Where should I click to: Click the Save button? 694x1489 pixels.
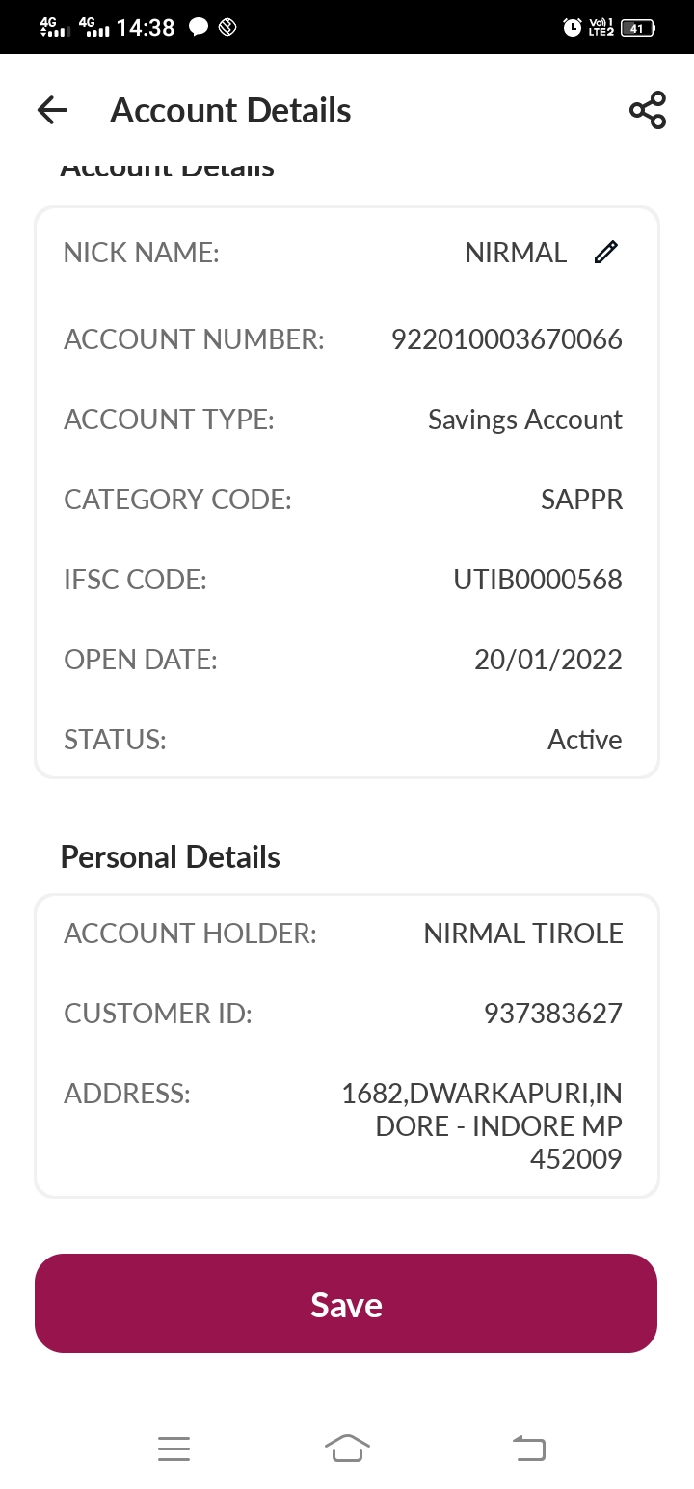pos(346,1303)
